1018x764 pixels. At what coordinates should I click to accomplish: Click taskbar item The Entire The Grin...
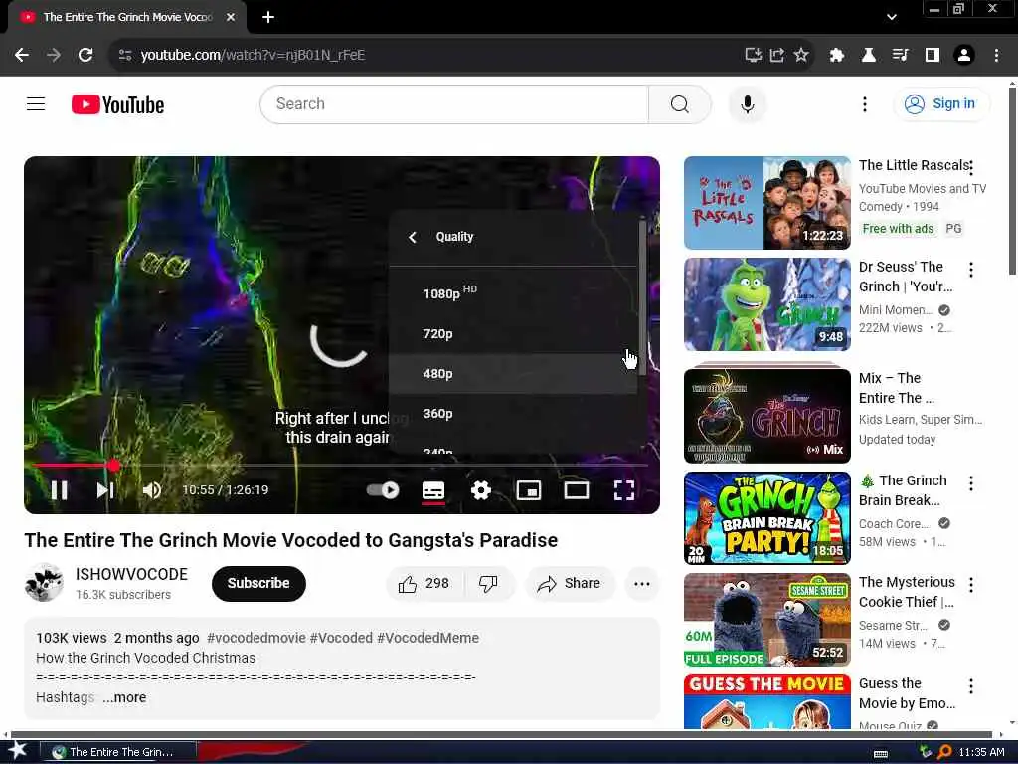(x=117, y=752)
